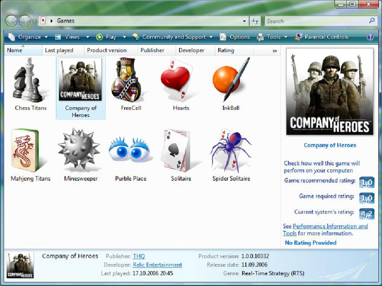This screenshot has height=286, width=382.
Task: Click Play in the toolbar
Action: pyautogui.click(x=106, y=37)
